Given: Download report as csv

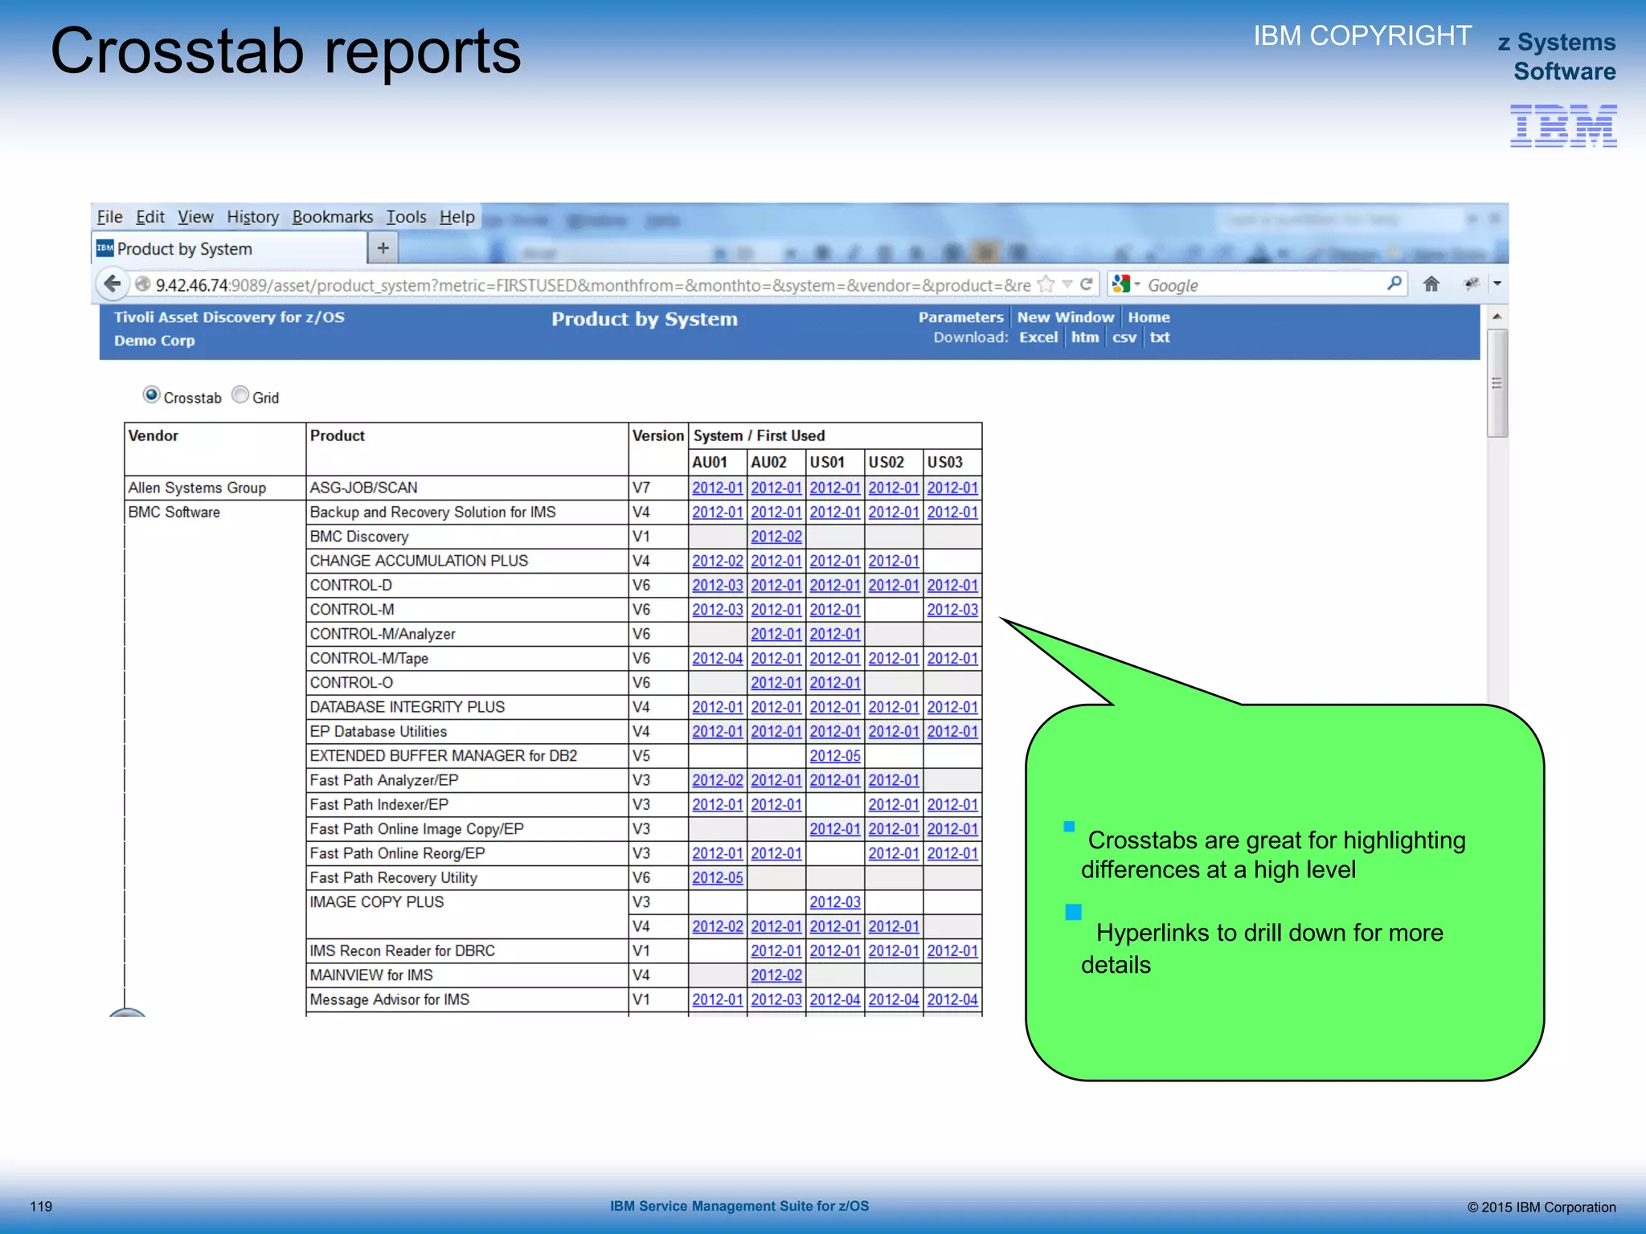Looking at the screenshot, I should pyautogui.click(x=1124, y=337).
